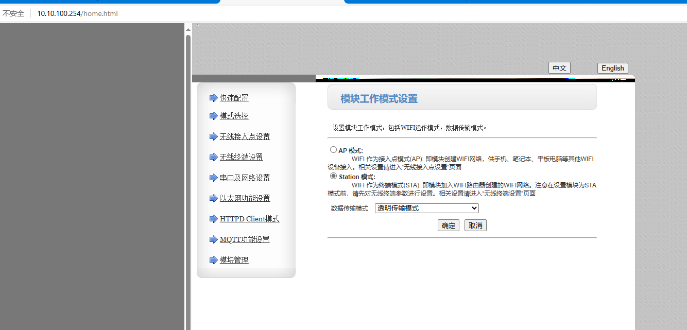Select the Station 模式 radio button

click(x=333, y=176)
